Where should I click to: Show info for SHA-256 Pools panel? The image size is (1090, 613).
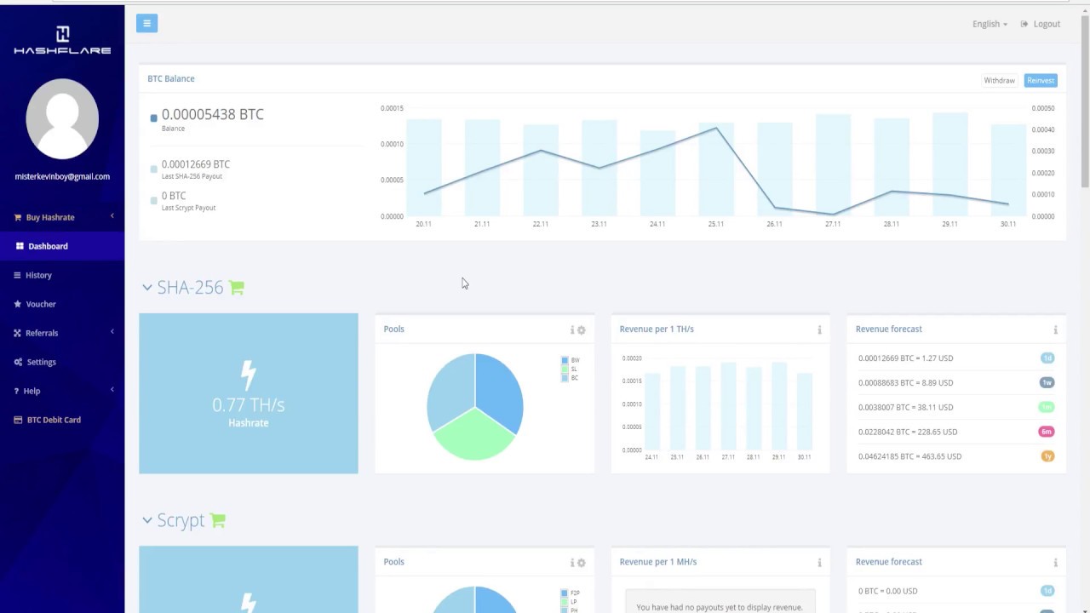572,330
